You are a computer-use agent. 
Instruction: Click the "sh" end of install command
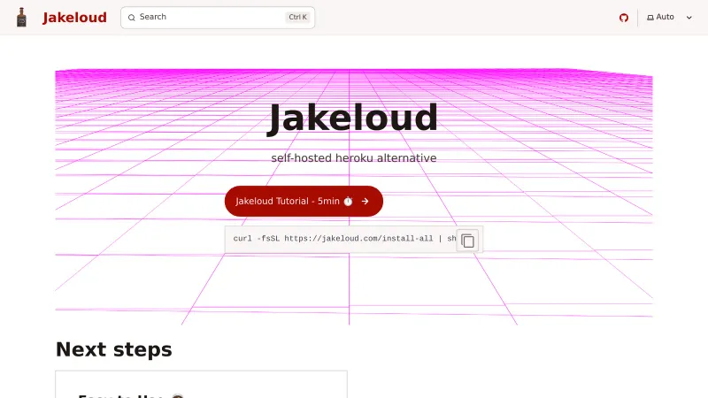click(450, 239)
